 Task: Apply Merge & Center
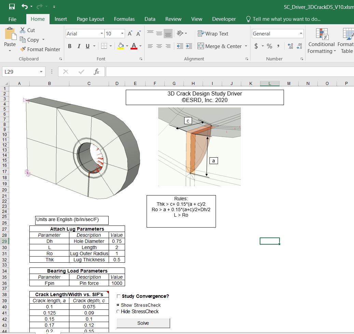[220, 46]
